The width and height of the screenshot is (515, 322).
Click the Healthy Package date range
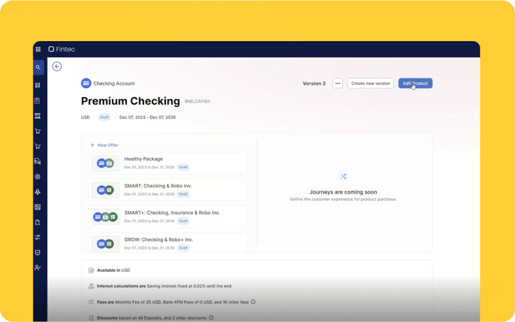tap(149, 167)
